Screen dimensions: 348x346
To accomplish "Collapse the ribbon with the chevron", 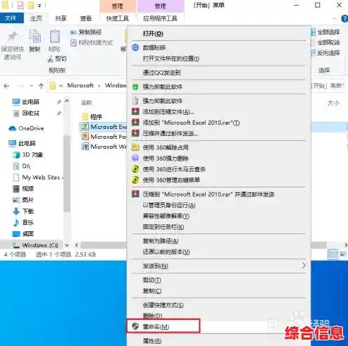I will tap(335, 18).
